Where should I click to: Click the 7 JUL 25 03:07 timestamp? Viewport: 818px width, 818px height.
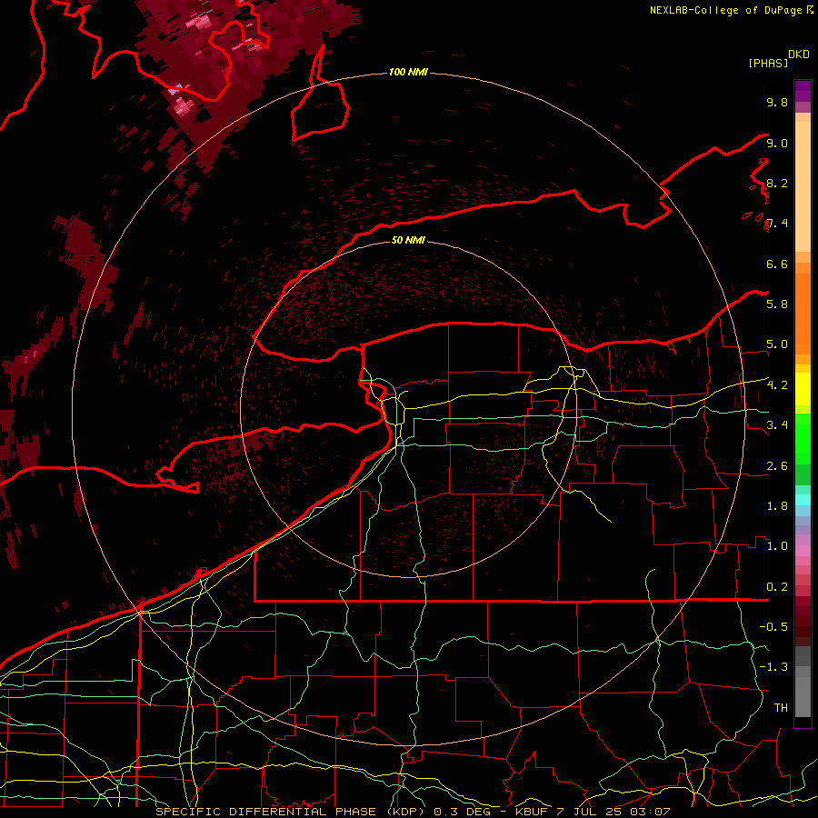614,812
